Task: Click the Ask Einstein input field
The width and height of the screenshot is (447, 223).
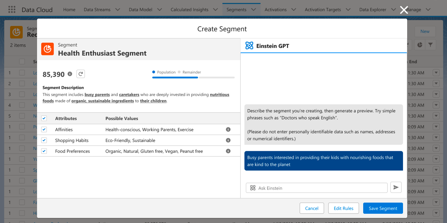Action: tap(317, 188)
